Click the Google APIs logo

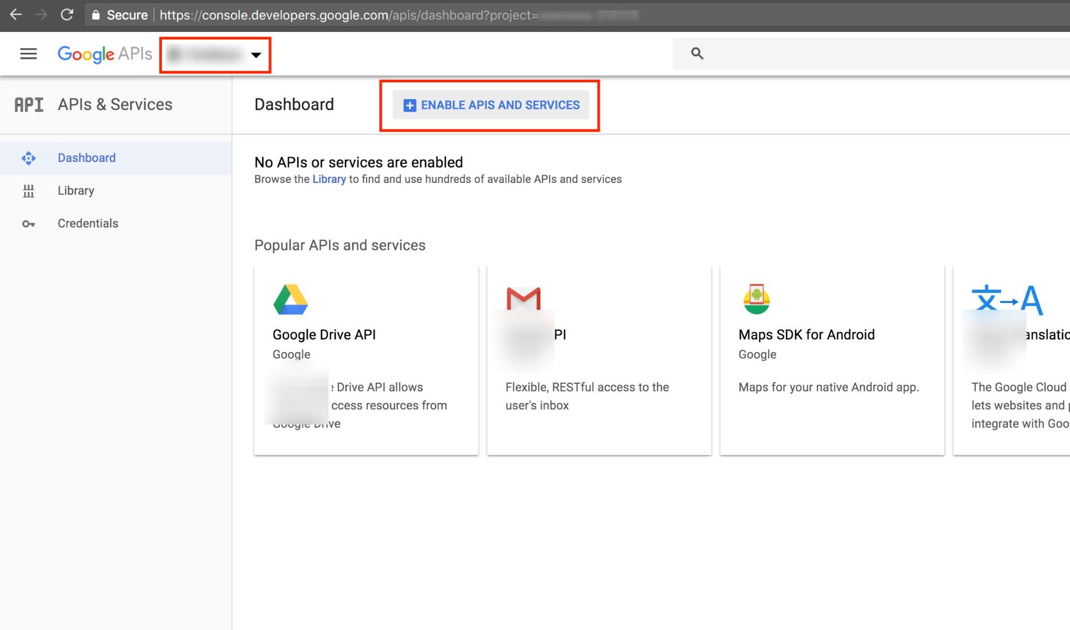[105, 53]
